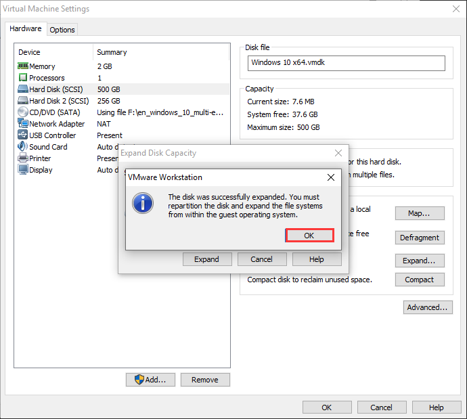Switch to the Options tab
Screen dimensions: 467x419
(x=62, y=30)
